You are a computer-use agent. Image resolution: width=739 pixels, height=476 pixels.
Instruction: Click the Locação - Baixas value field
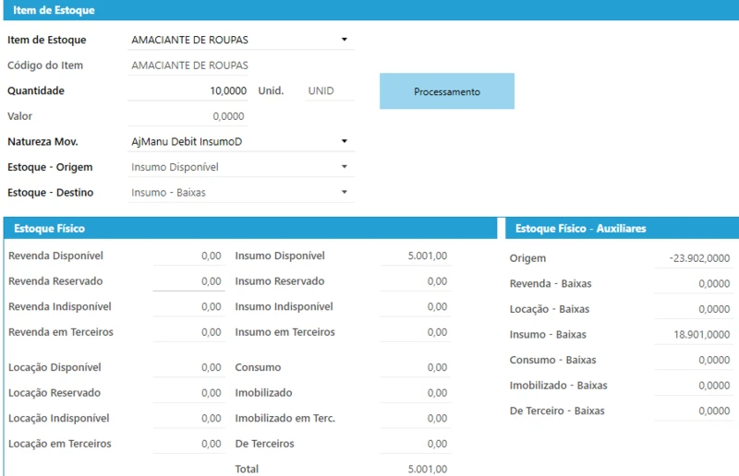(x=694, y=309)
